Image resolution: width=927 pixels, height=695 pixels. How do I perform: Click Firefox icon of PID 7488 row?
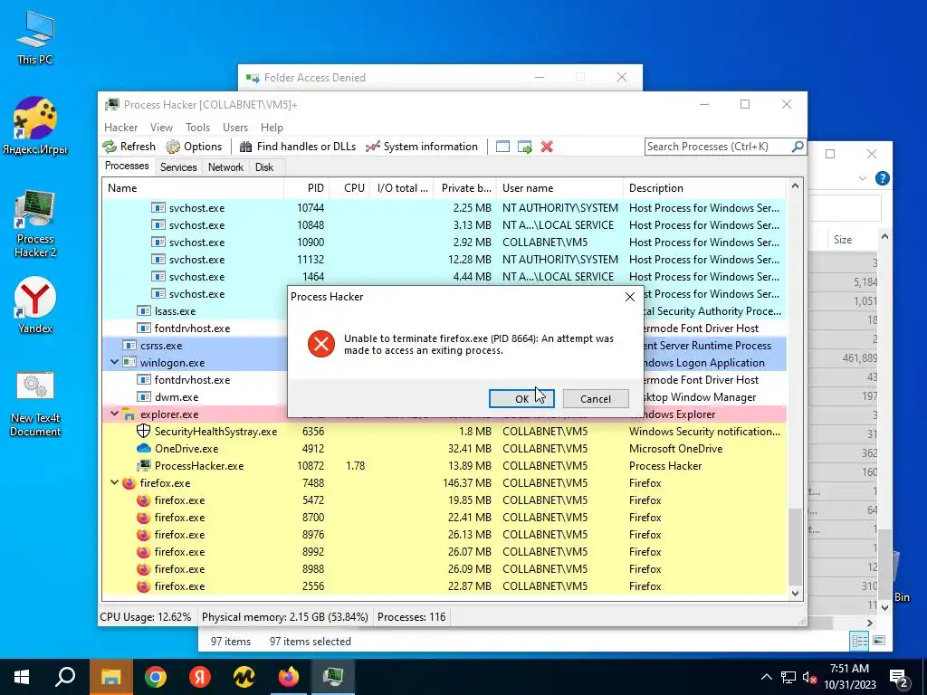129,483
